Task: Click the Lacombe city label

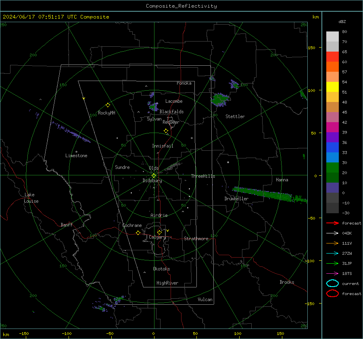Action: (174, 101)
